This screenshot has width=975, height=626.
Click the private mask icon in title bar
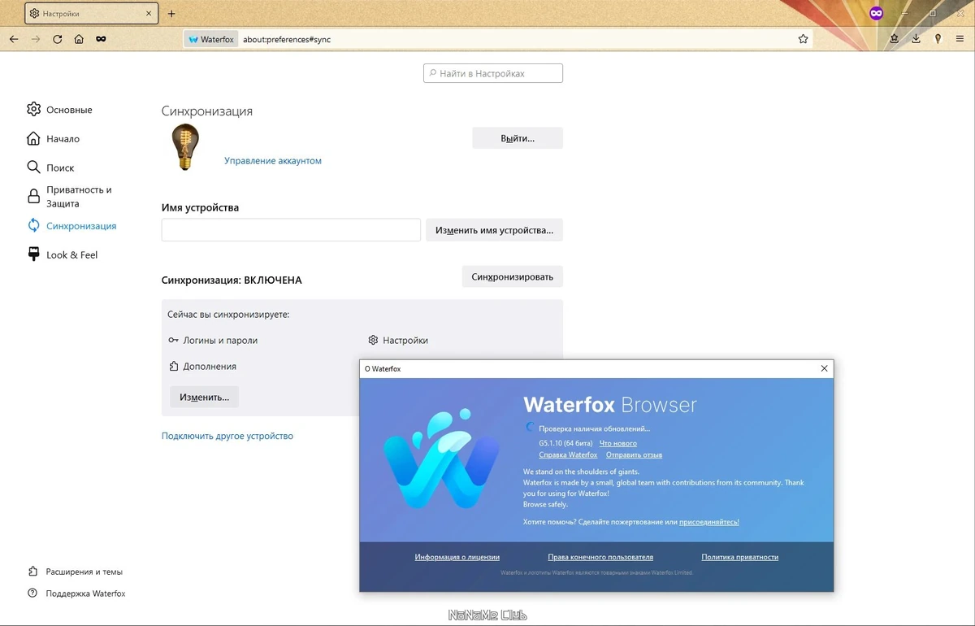click(x=876, y=14)
